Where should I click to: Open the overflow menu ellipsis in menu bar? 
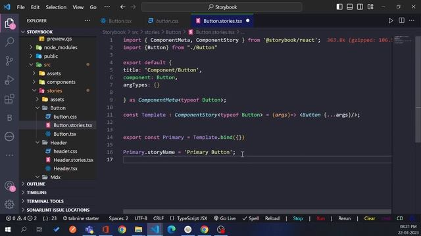(107, 7)
